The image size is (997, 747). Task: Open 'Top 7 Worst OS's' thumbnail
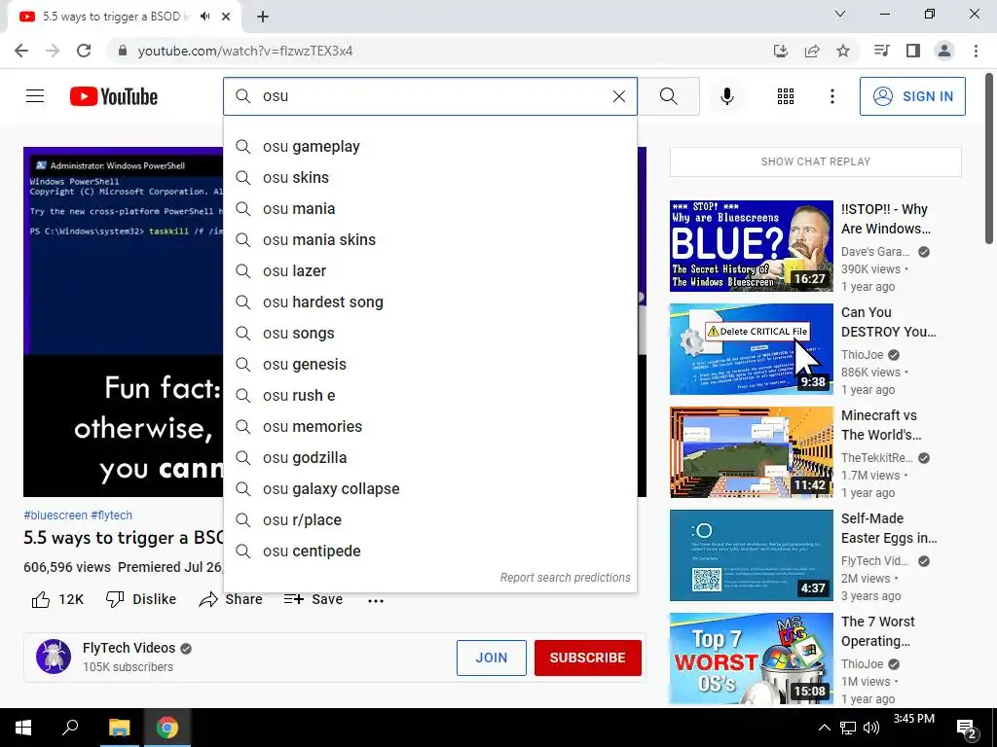[751, 658]
